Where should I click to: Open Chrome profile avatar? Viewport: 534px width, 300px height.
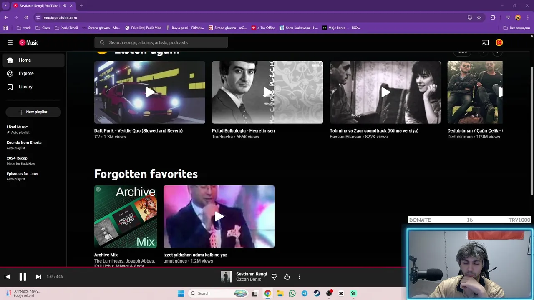coord(518,17)
